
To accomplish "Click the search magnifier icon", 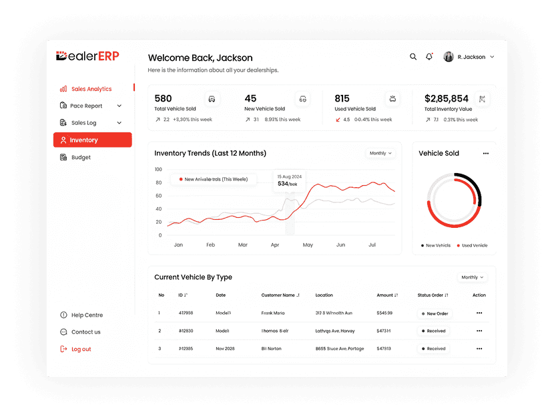I will pos(413,57).
